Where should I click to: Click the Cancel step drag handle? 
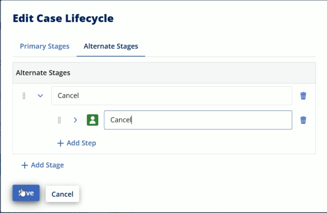[x=59, y=120]
